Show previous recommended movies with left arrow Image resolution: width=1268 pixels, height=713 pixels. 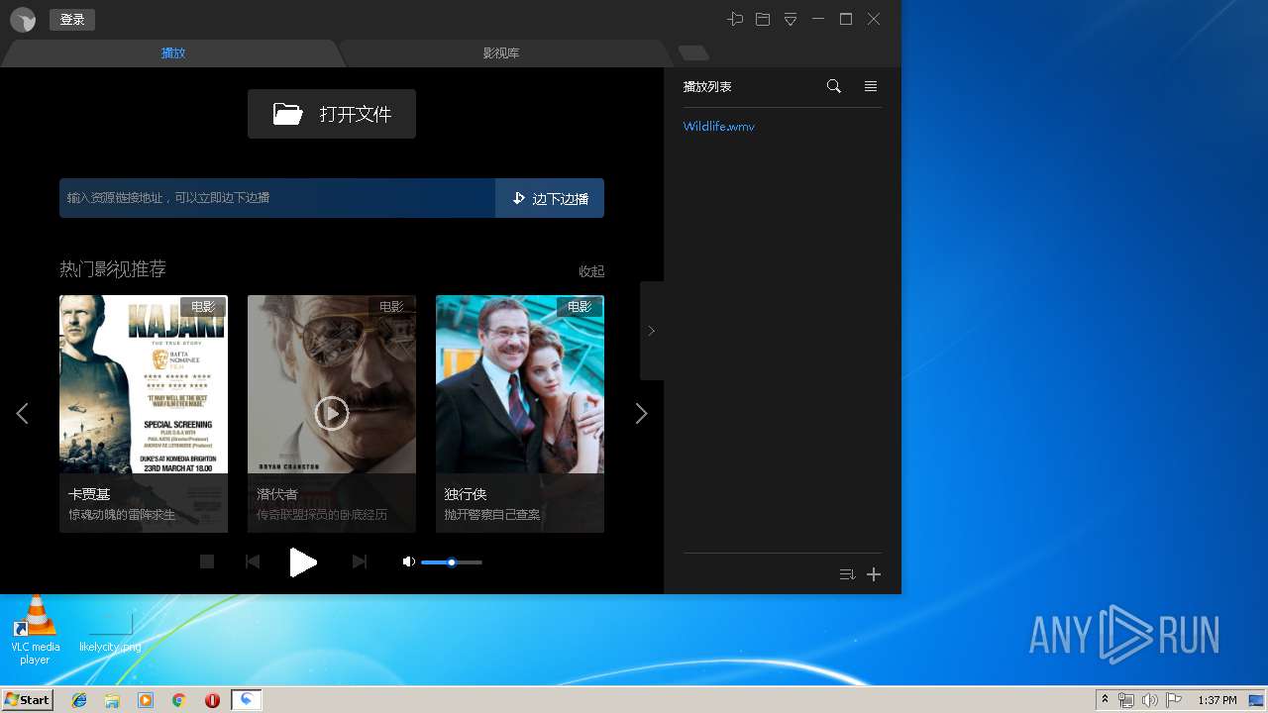(22, 414)
